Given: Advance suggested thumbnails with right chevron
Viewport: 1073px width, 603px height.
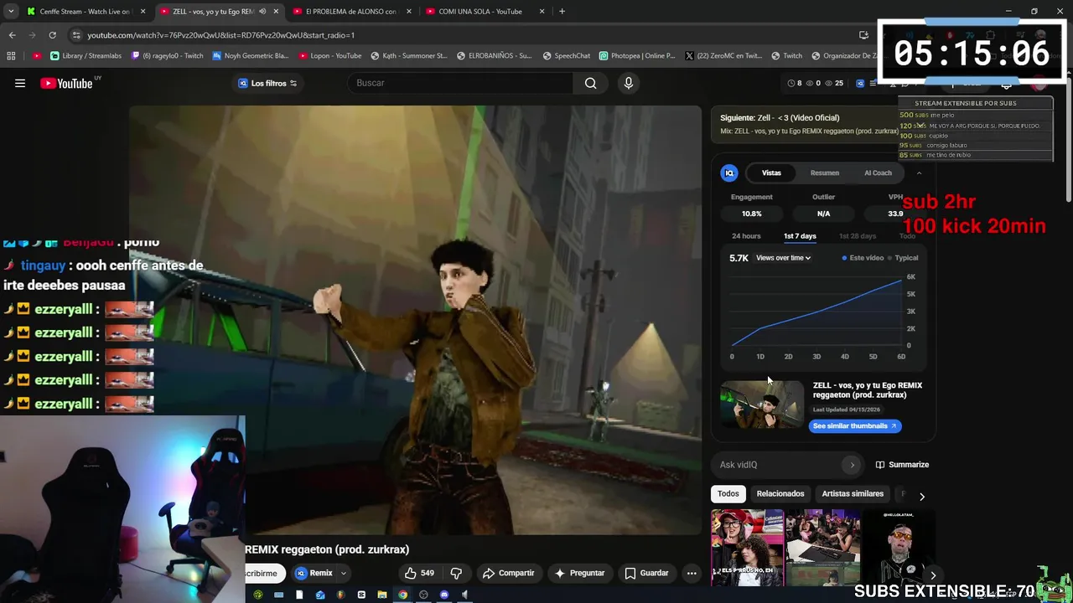Looking at the screenshot, I should pyautogui.click(x=932, y=575).
